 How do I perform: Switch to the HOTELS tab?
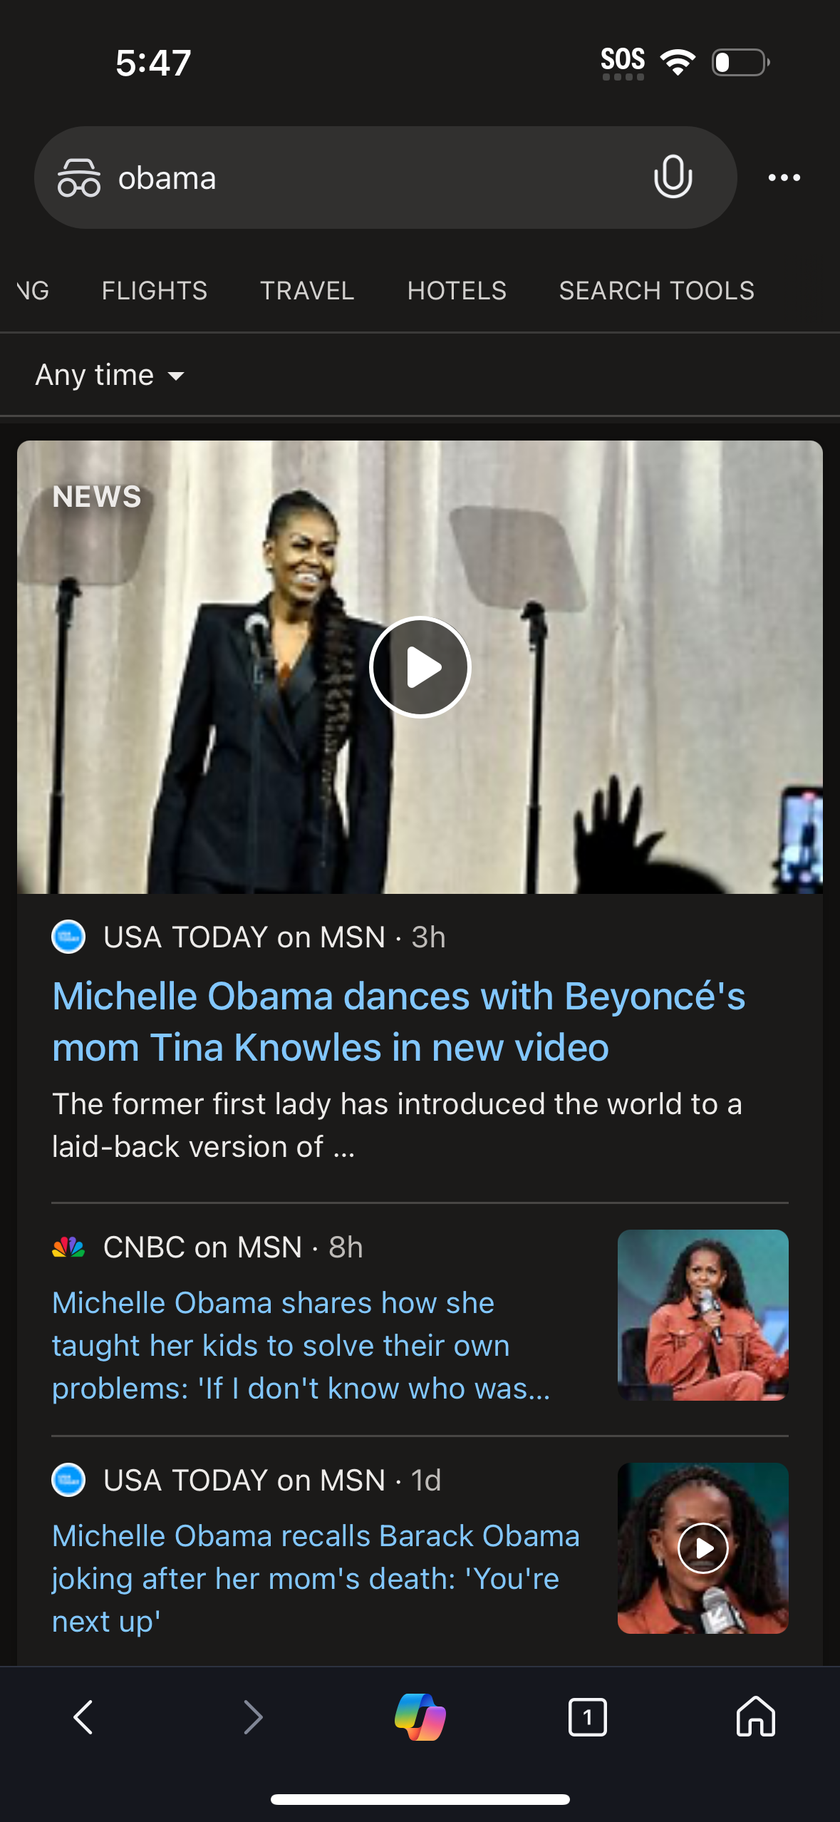click(457, 290)
